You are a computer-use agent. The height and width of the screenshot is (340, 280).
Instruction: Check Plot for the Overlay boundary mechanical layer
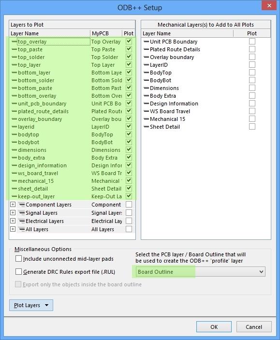[x=252, y=57]
